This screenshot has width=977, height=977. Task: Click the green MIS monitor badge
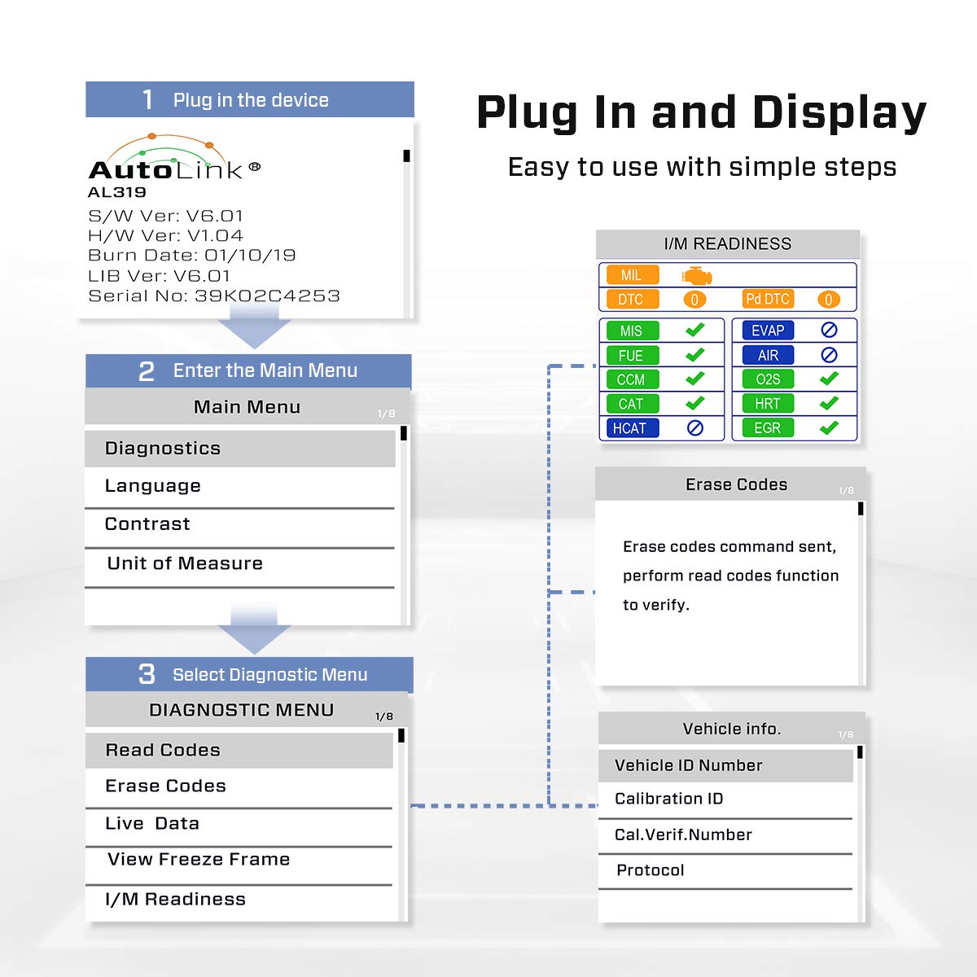point(632,331)
